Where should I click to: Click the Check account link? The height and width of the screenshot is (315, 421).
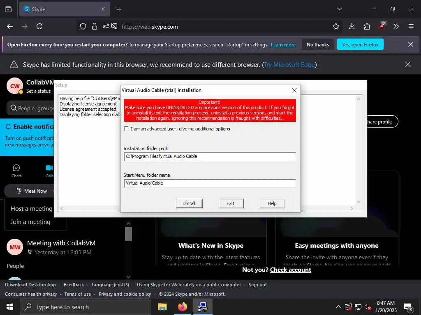click(x=291, y=270)
